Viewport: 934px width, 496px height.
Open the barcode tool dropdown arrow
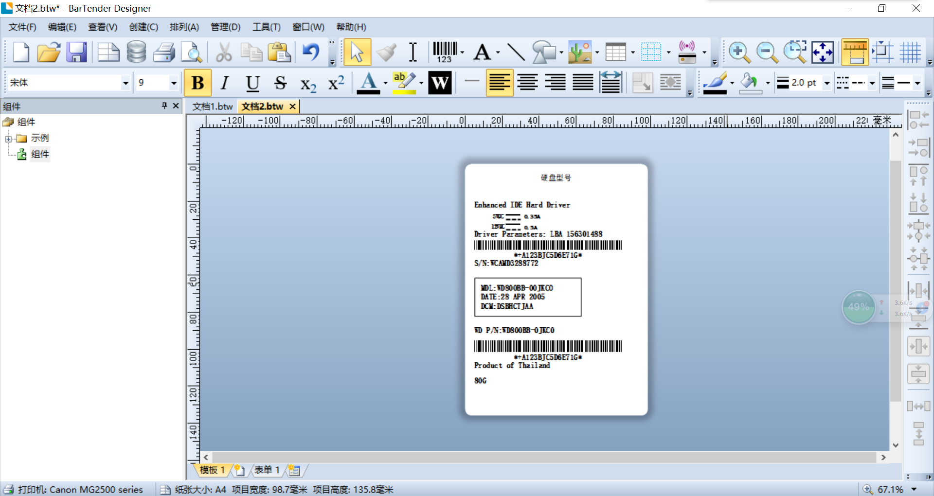462,52
